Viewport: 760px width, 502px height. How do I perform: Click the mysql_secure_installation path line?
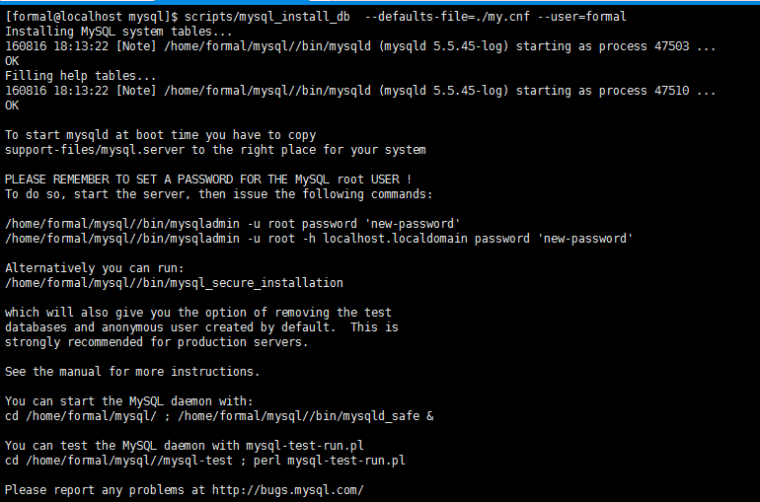pyautogui.click(x=174, y=283)
